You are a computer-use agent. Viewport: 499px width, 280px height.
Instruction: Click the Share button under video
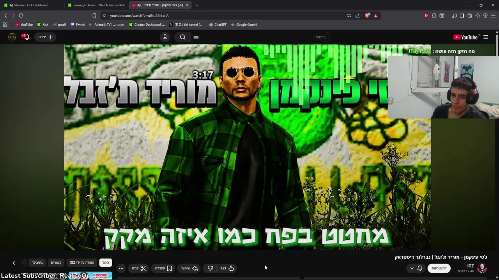189,268
